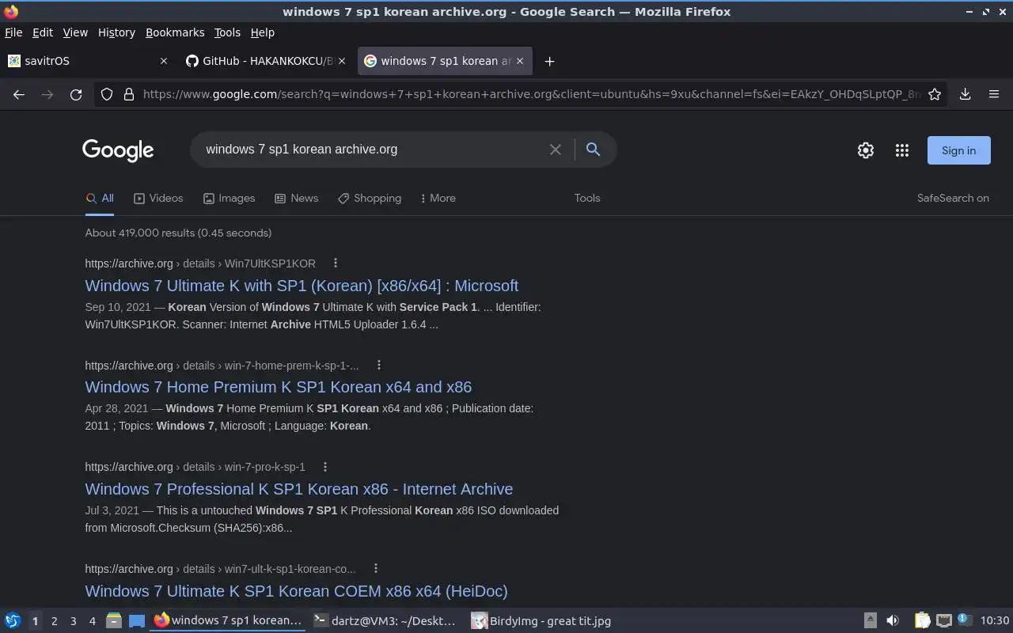Screen dimensions: 1013x633
Task: Select the All results tab
Action: click(100, 199)
